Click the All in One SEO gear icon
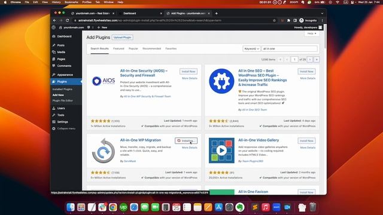Image resolution: width=383 pixels, height=215 pixels. click(x=221, y=81)
